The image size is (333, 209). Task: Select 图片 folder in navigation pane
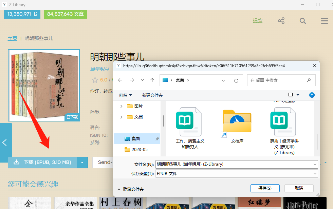pyautogui.click(x=135, y=106)
